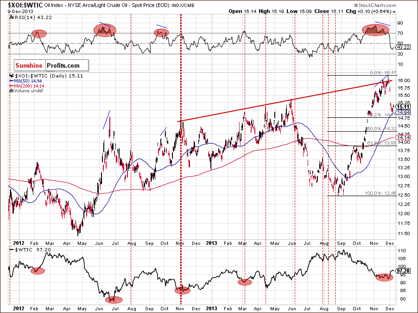Click the MA(200) 14.14 legend entry

27,86
